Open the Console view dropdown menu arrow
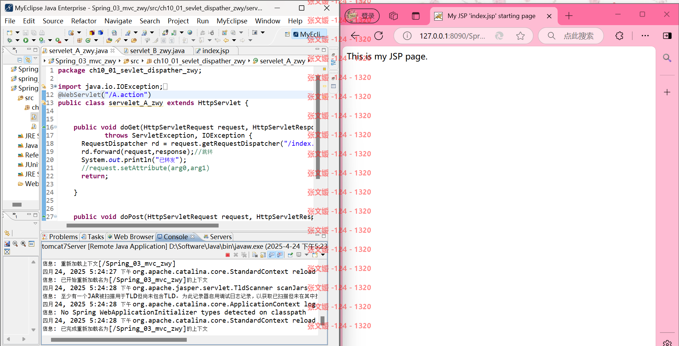679x346 pixels. pyautogui.click(x=323, y=255)
